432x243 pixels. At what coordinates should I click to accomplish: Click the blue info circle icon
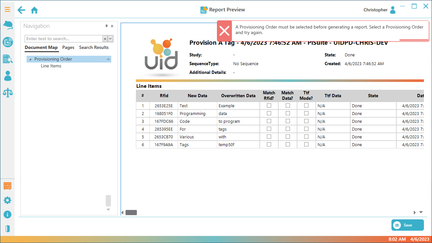tap(7, 214)
